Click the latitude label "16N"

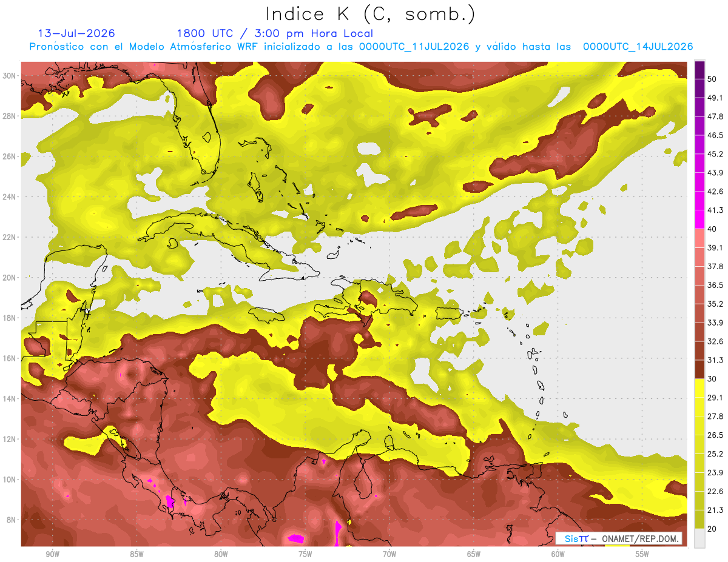point(10,358)
